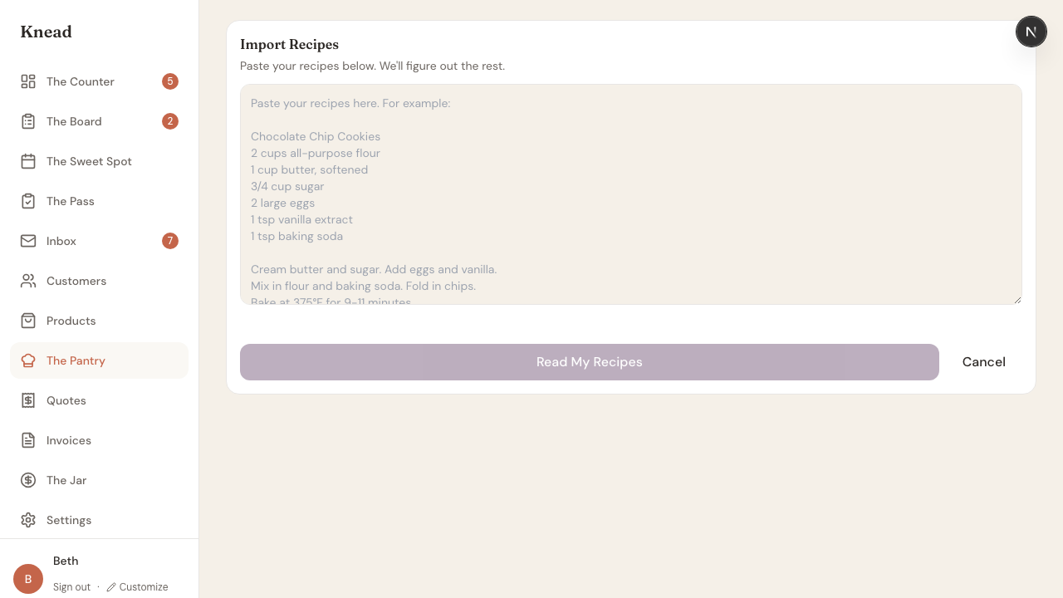Image resolution: width=1063 pixels, height=598 pixels.
Task: Click the red Inbox notification badge
Action: 170,241
